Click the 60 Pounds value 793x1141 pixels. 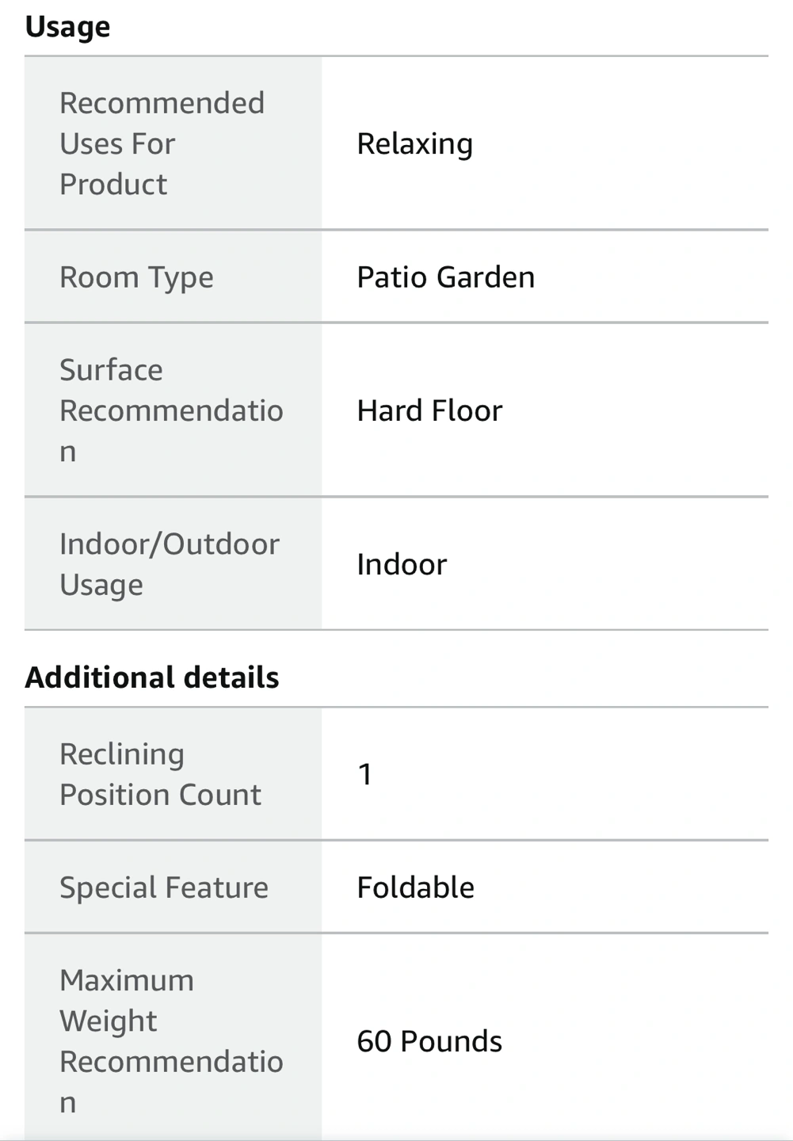coord(429,1041)
